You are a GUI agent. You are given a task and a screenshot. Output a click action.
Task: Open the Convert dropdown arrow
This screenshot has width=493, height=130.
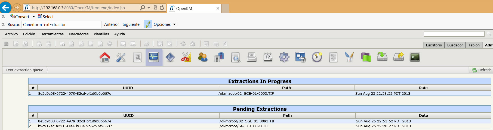coord(33,17)
